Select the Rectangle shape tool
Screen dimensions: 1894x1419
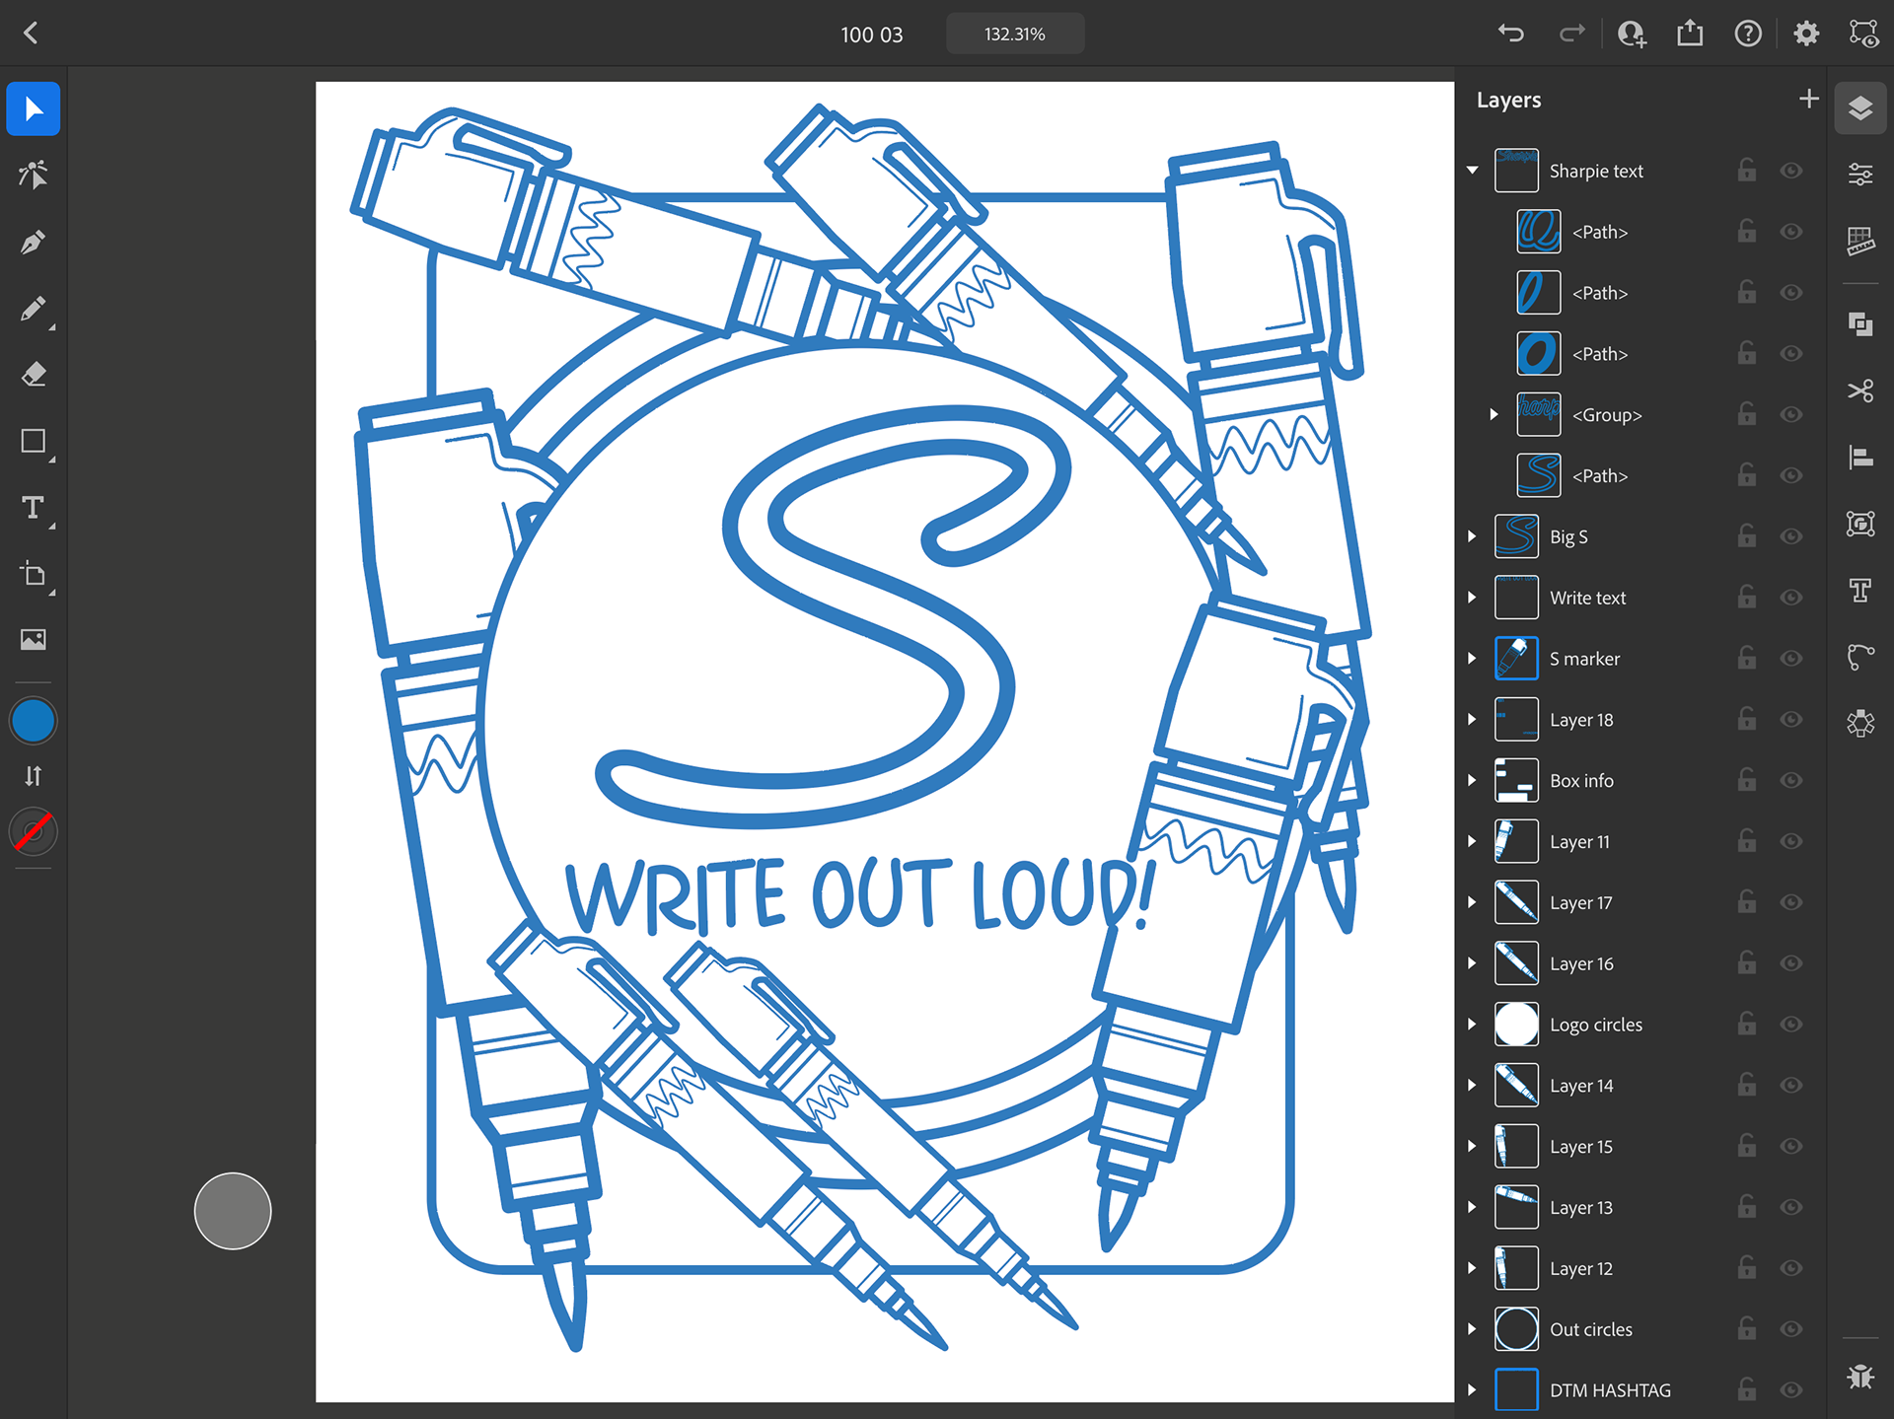click(x=34, y=441)
